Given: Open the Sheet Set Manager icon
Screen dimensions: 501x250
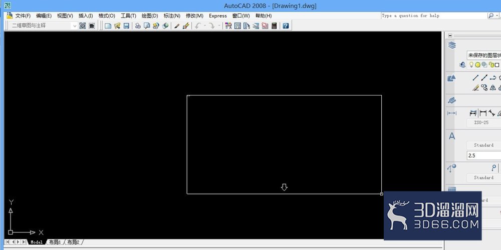Looking at the screenshot, I should click(256, 26).
